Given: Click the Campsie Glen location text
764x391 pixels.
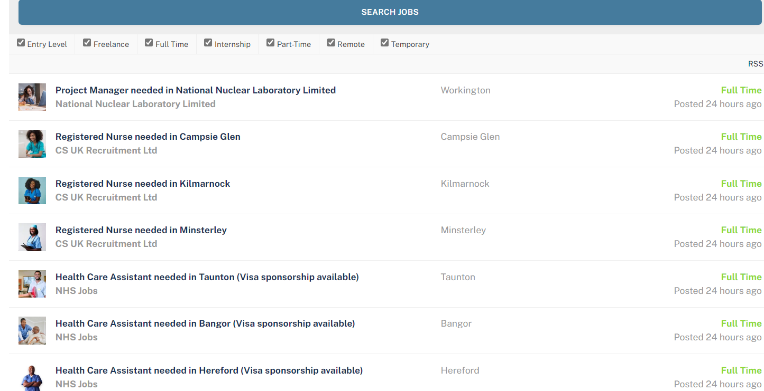Looking at the screenshot, I should coord(470,137).
